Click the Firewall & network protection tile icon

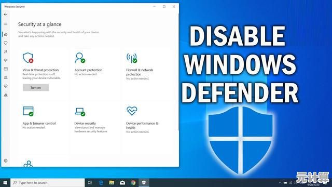coord(132,58)
